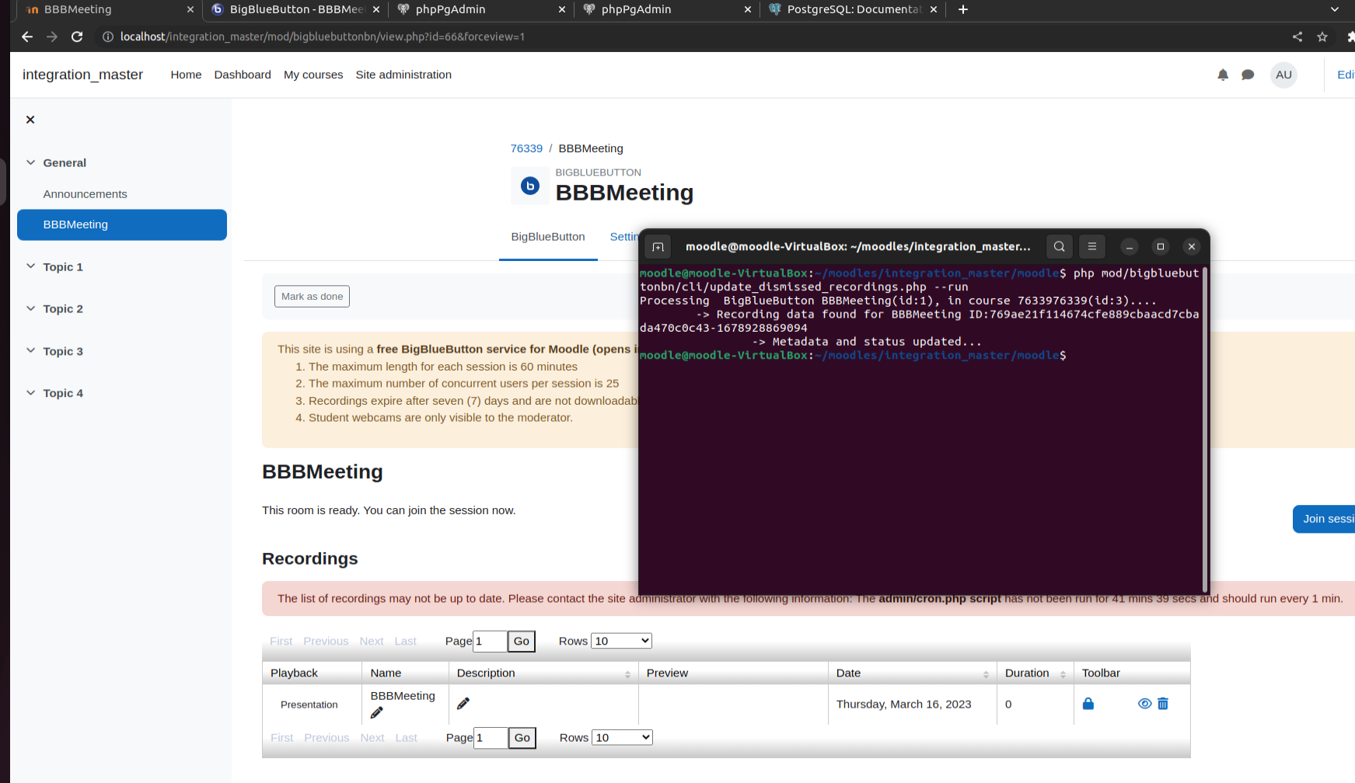Select BBBMeeting in the course index
The height and width of the screenshot is (783, 1355).
pyautogui.click(x=122, y=224)
